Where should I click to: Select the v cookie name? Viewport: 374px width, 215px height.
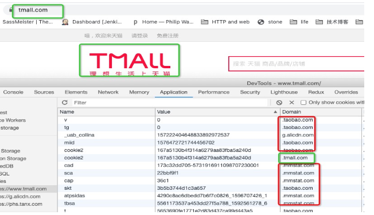pyautogui.click(x=65, y=120)
